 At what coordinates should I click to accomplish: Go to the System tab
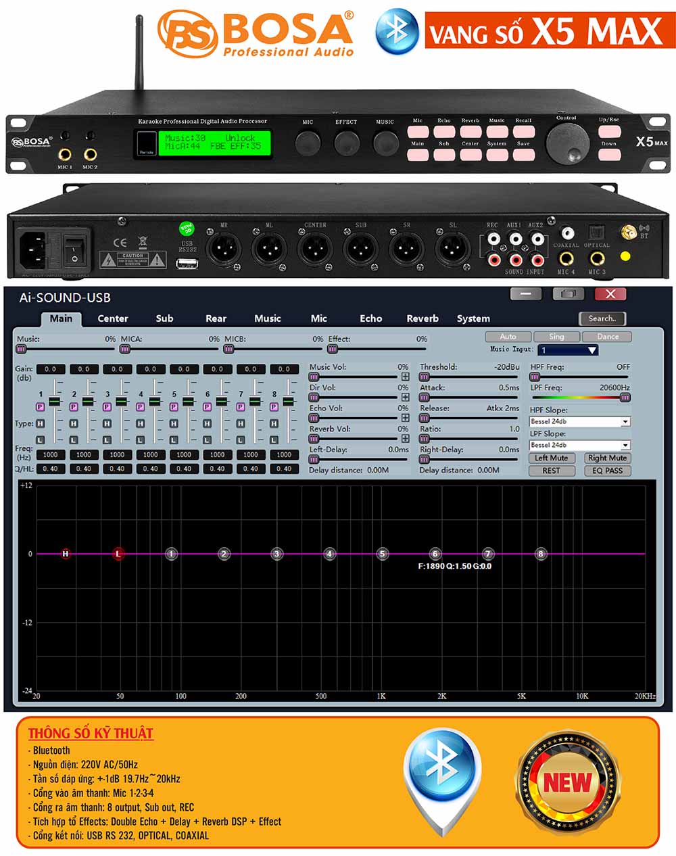coord(473,318)
